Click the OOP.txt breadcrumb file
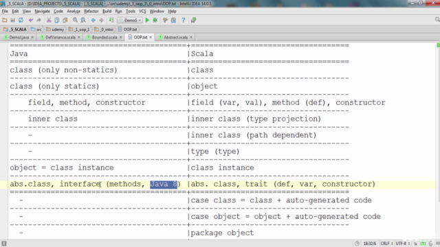The height and width of the screenshot is (247, 440). click(128, 30)
